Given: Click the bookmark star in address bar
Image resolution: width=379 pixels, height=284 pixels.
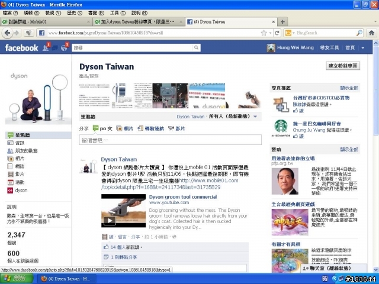Looking at the screenshot, I should point(264,33).
